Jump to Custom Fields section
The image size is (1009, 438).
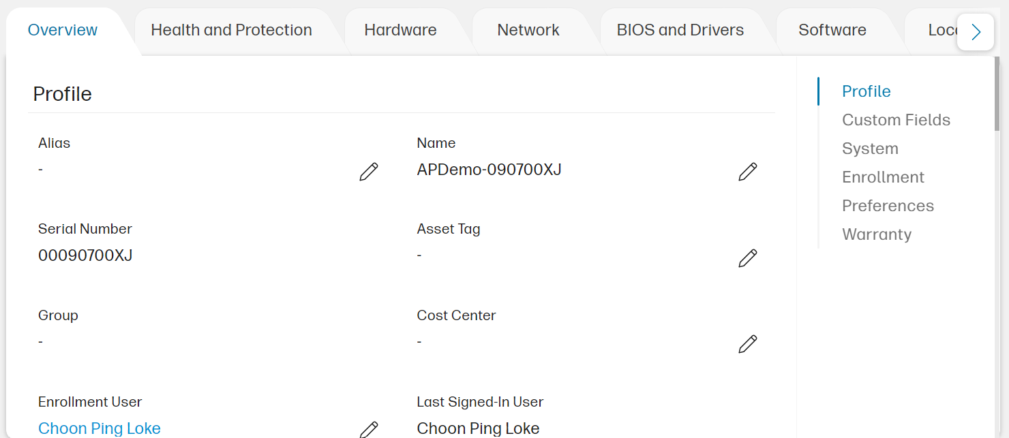896,120
